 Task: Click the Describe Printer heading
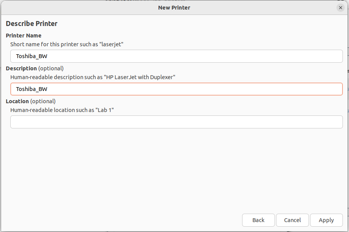pos(32,24)
